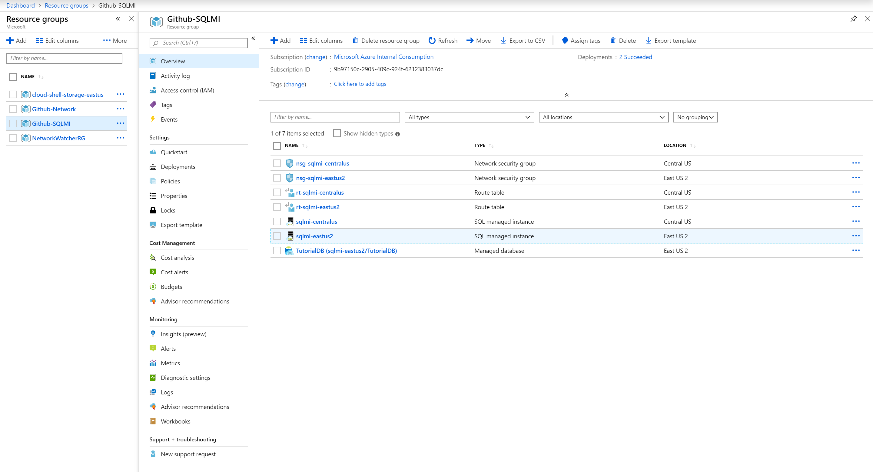Check the cloud-shell-storage-eastus group checkbox
The width and height of the screenshot is (873, 472).
tap(13, 94)
